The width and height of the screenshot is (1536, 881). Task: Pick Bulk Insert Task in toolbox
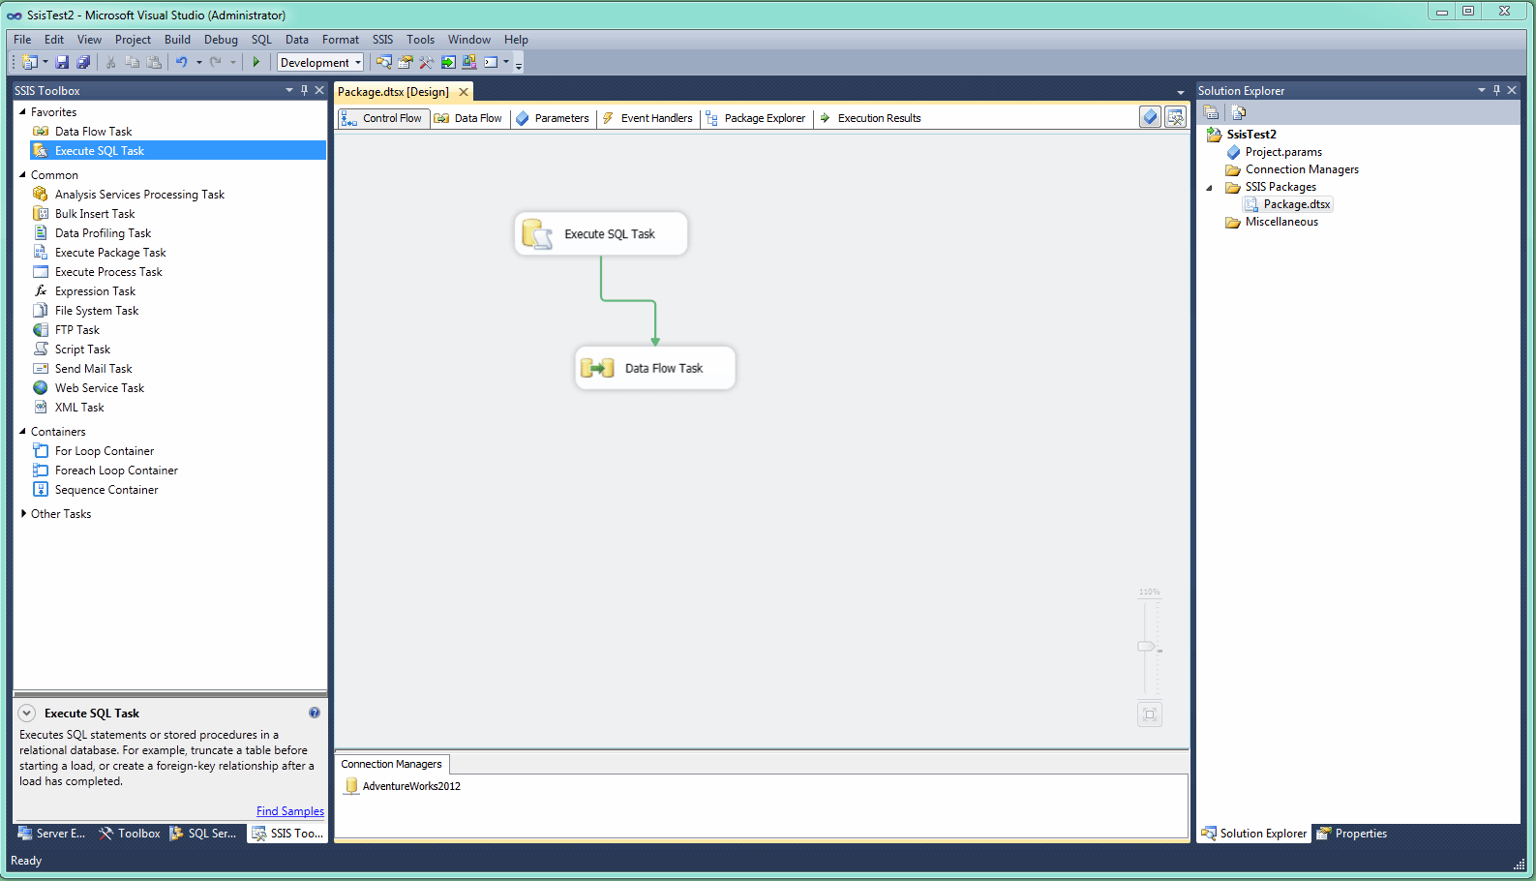[95, 214]
